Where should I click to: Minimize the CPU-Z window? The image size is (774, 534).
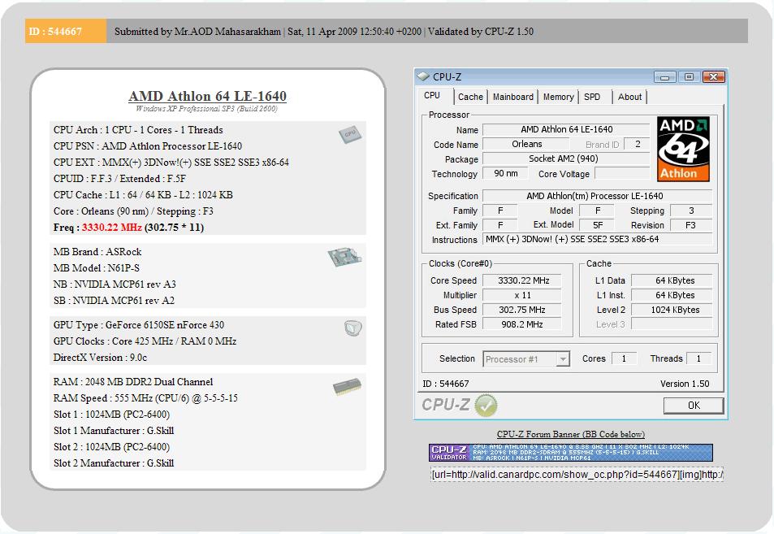664,77
